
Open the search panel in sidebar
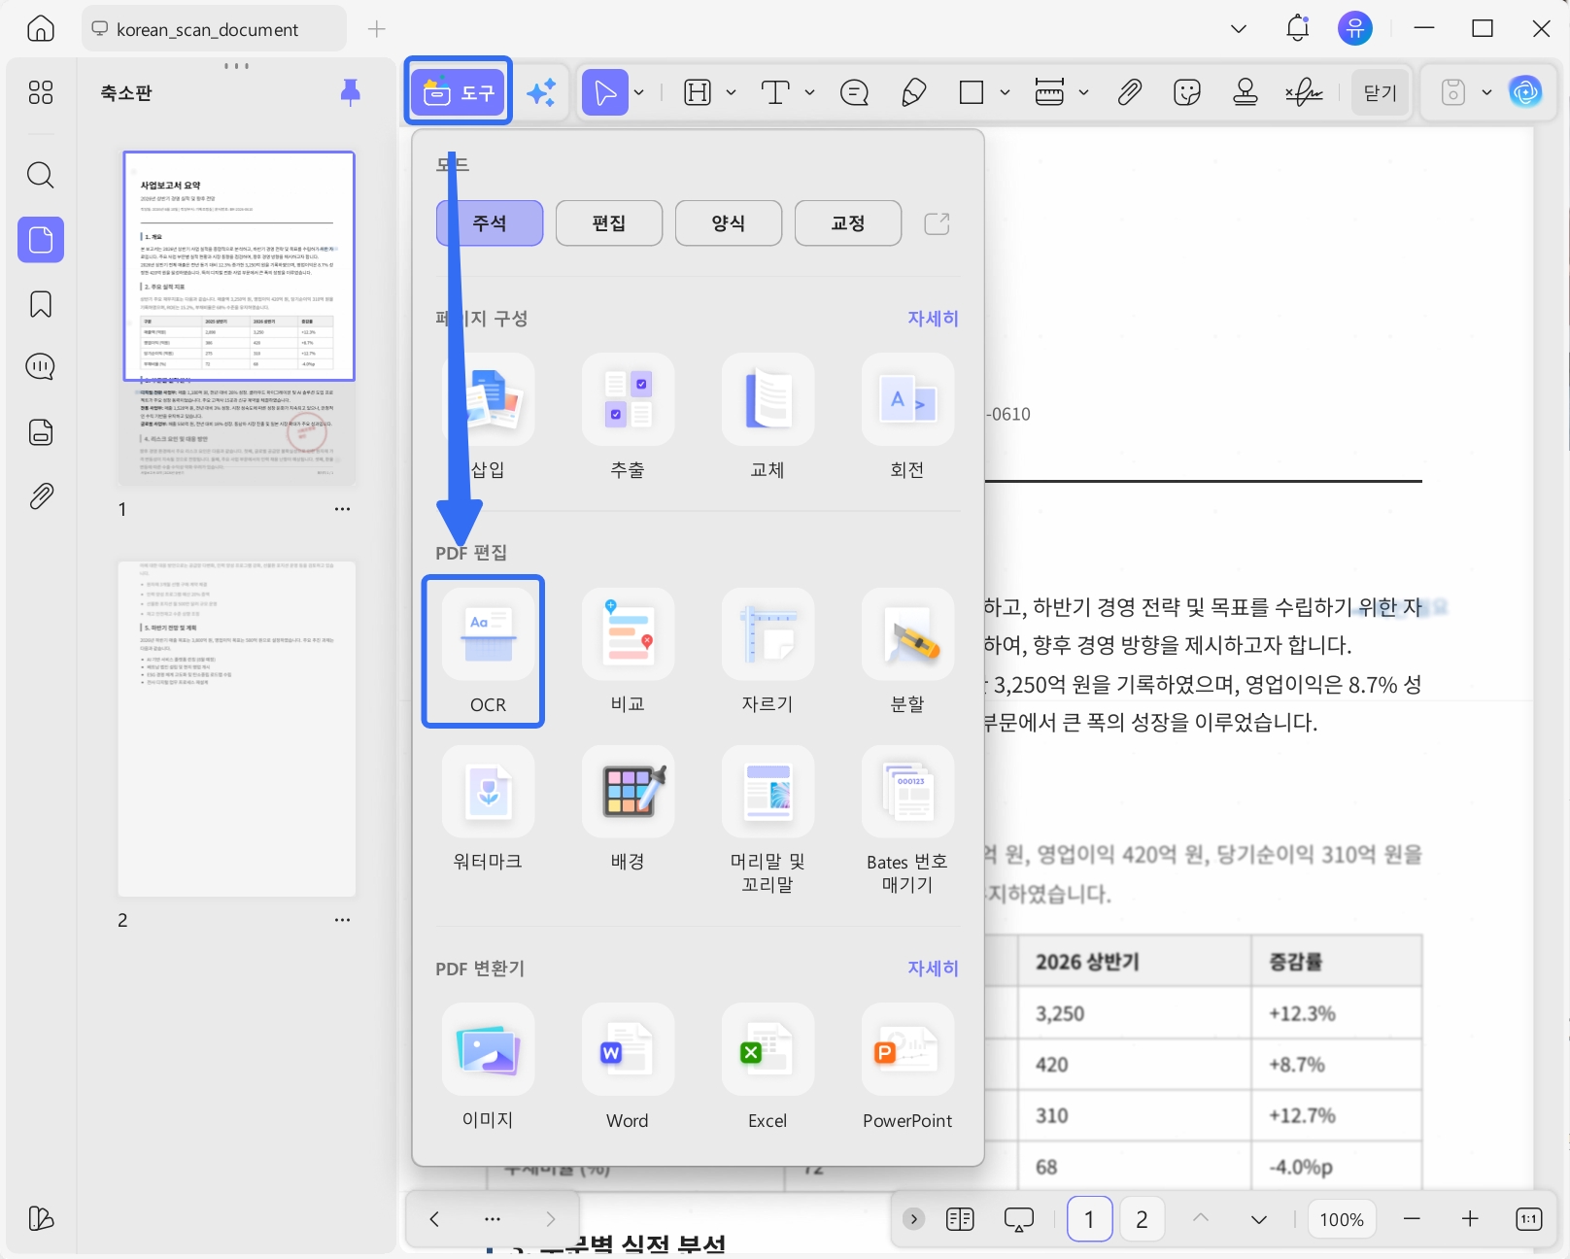(41, 175)
